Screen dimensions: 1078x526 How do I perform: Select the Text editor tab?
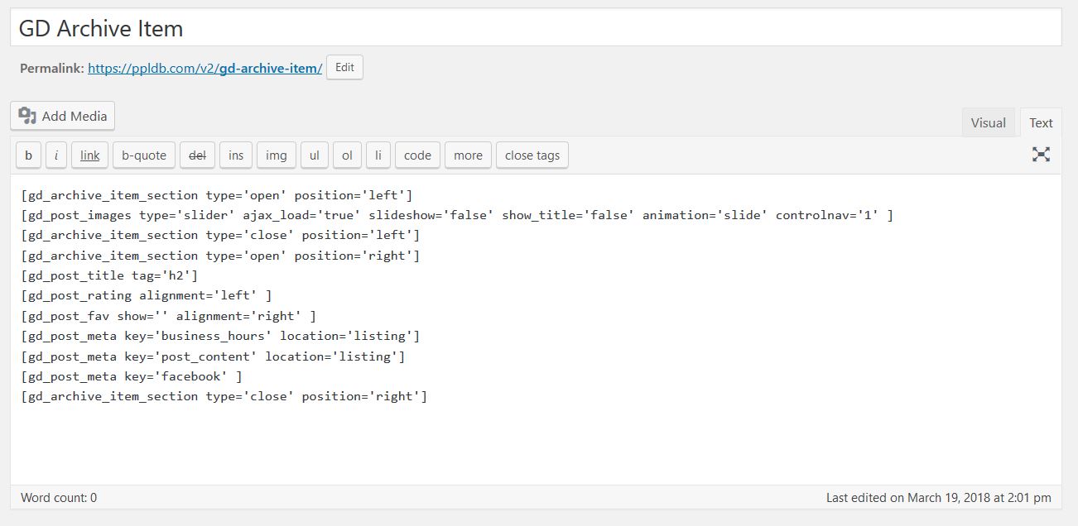coord(1041,122)
